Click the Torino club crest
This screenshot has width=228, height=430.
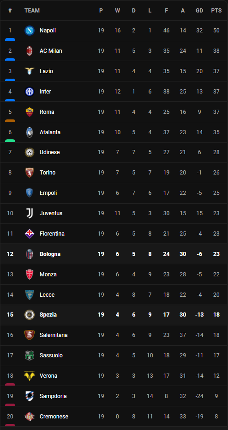point(29,173)
